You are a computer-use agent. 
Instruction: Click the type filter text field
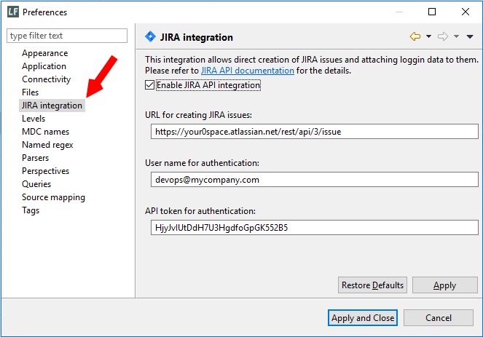pos(67,36)
